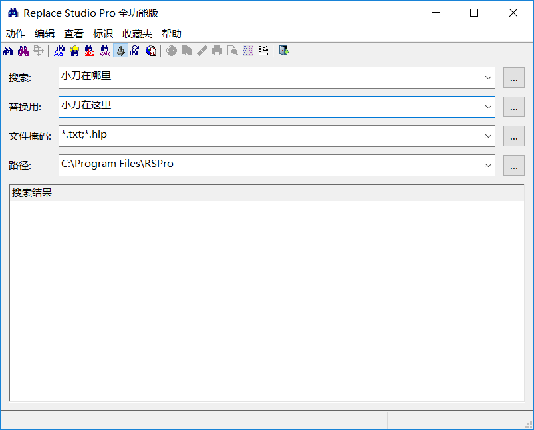
Task: Toggle the pressed binoculars toolbar option
Action: (120, 51)
